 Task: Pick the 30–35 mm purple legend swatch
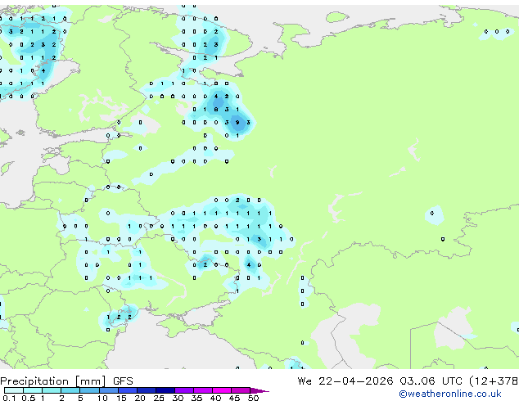point(184,390)
